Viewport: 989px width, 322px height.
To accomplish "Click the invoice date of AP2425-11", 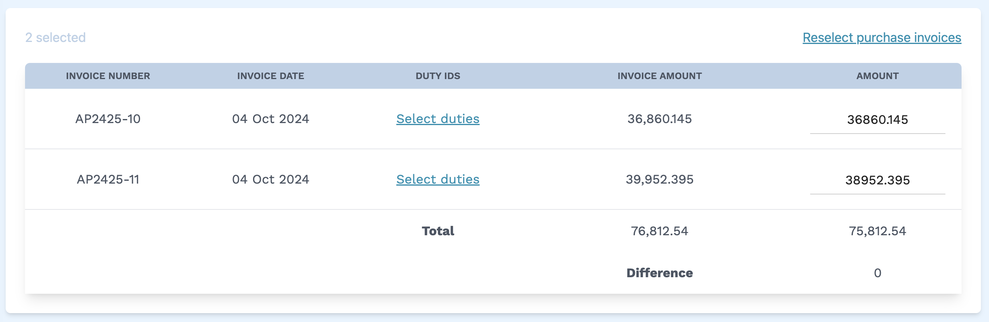I will pos(270,180).
